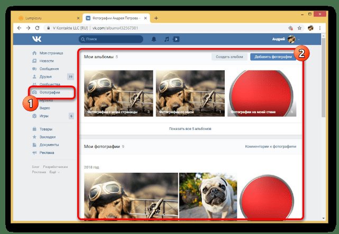This screenshot has height=234, width=339.
Task: Open Игры in sidebar
Action: point(44,116)
